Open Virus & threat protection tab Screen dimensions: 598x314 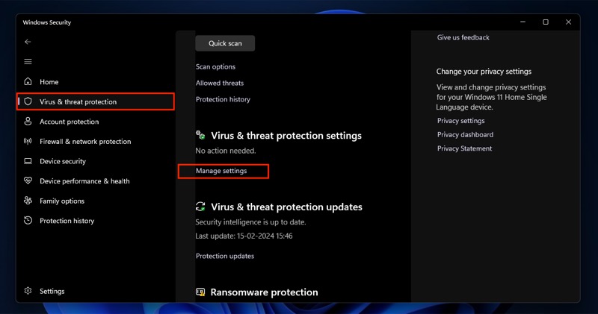click(x=96, y=101)
